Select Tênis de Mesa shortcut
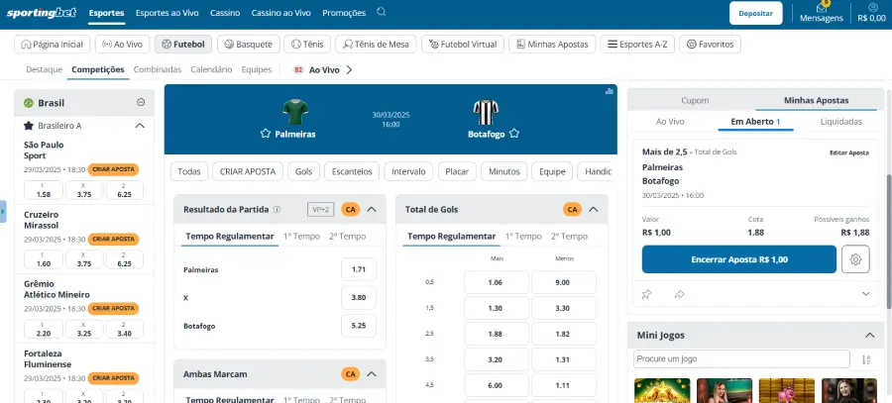The height and width of the screenshot is (403, 892). (x=376, y=45)
